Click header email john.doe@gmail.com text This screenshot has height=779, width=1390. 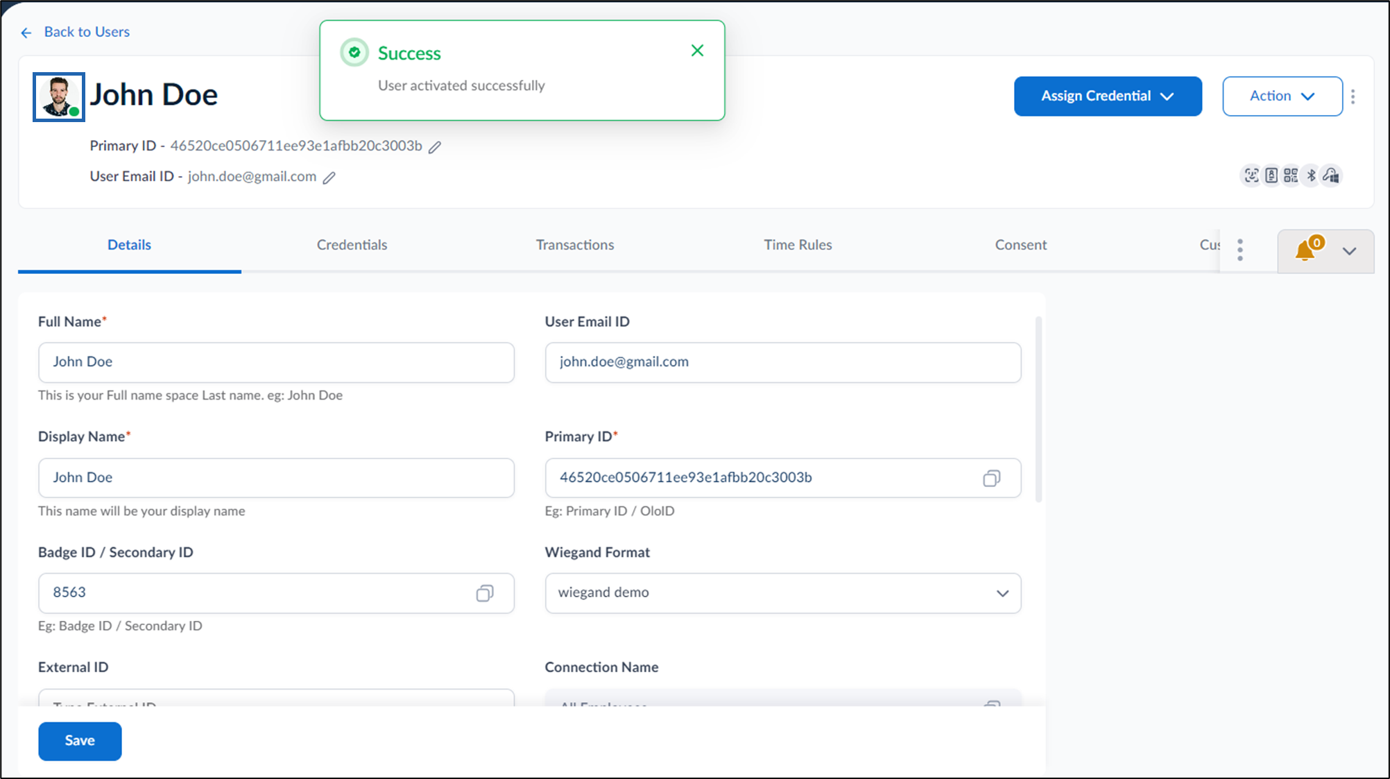[252, 176]
